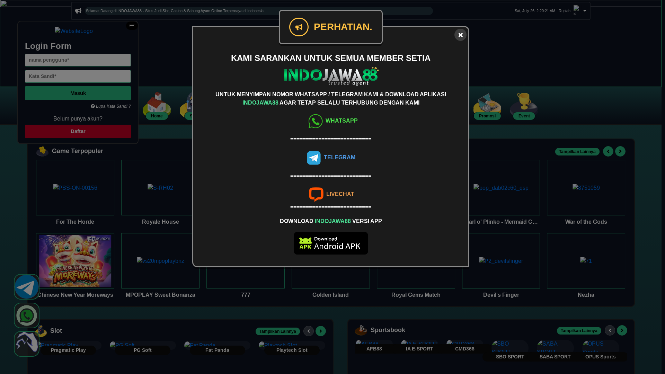665x374 pixels.
Task: Click the announcement megaphone icon in top bar
Action: [78, 11]
